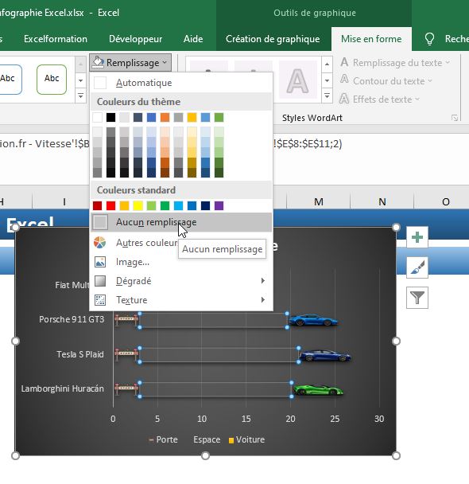The image size is (469, 484).
Task: Click the Remplissage du texte A icon
Action: click(x=344, y=62)
